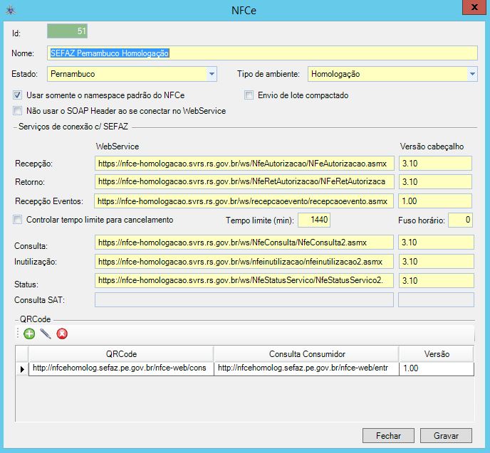Click the Recepção WebService URL field

(244, 164)
